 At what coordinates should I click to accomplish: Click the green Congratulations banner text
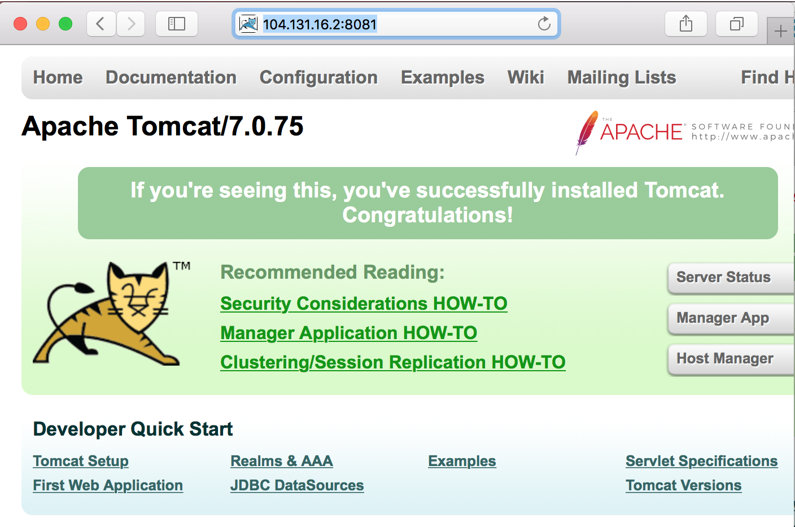(427, 203)
